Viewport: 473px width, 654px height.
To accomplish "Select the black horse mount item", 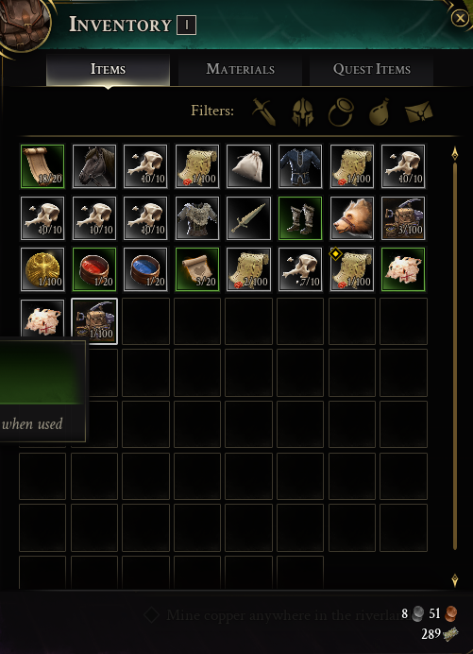I will tap(94, 166).
